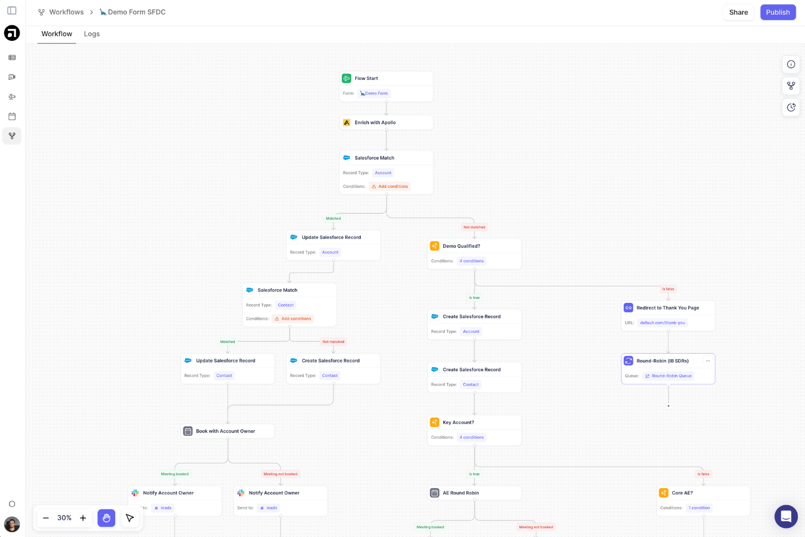Open the Intercom chat bubble
Viewport: 805px width, 537px height.
786,516
